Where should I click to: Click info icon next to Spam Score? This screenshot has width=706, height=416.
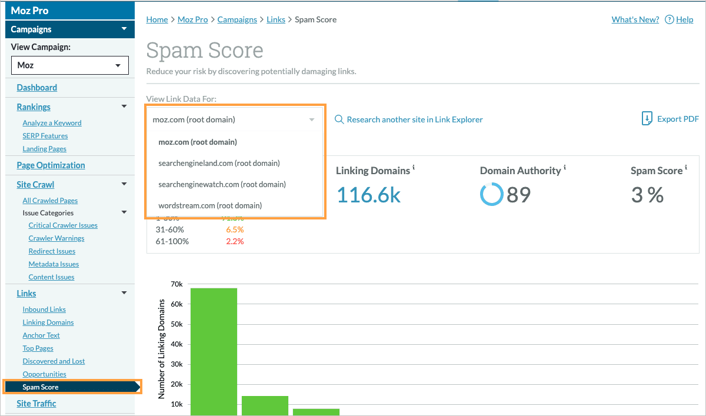[687, 168]
